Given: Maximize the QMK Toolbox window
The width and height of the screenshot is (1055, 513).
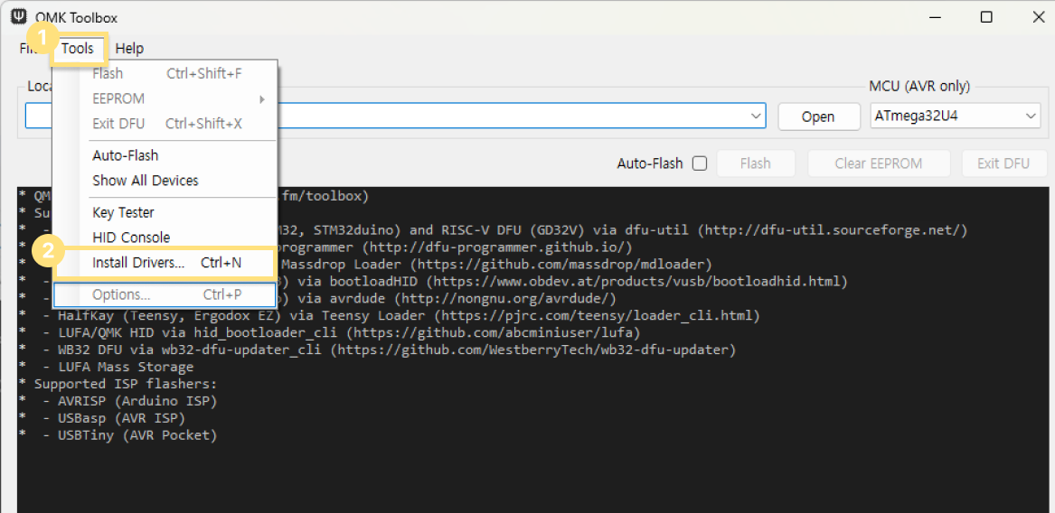Looking at the screenshot, I should pos(986,17).
